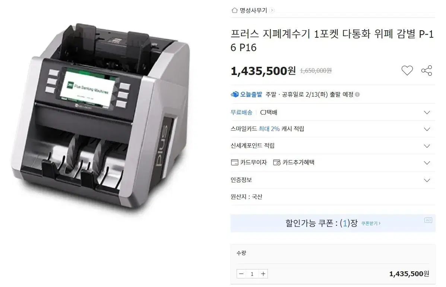
Task: Expand the 신세계포인트 적립 row
Action: 333,146
